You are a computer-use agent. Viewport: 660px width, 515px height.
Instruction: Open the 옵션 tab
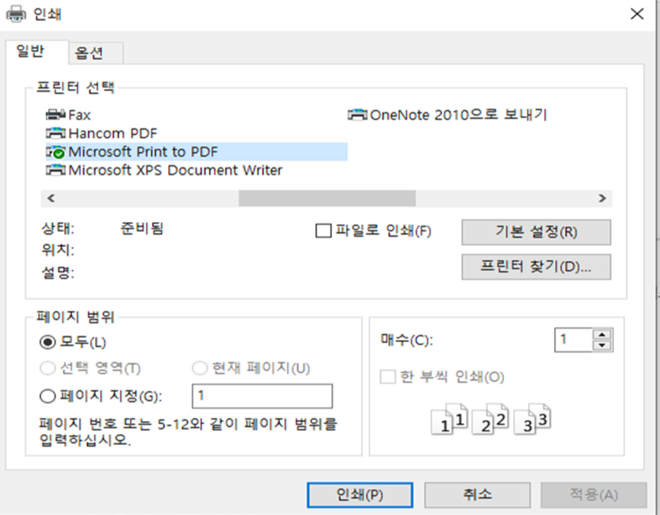pyautogui.click(x=96, y=53)
